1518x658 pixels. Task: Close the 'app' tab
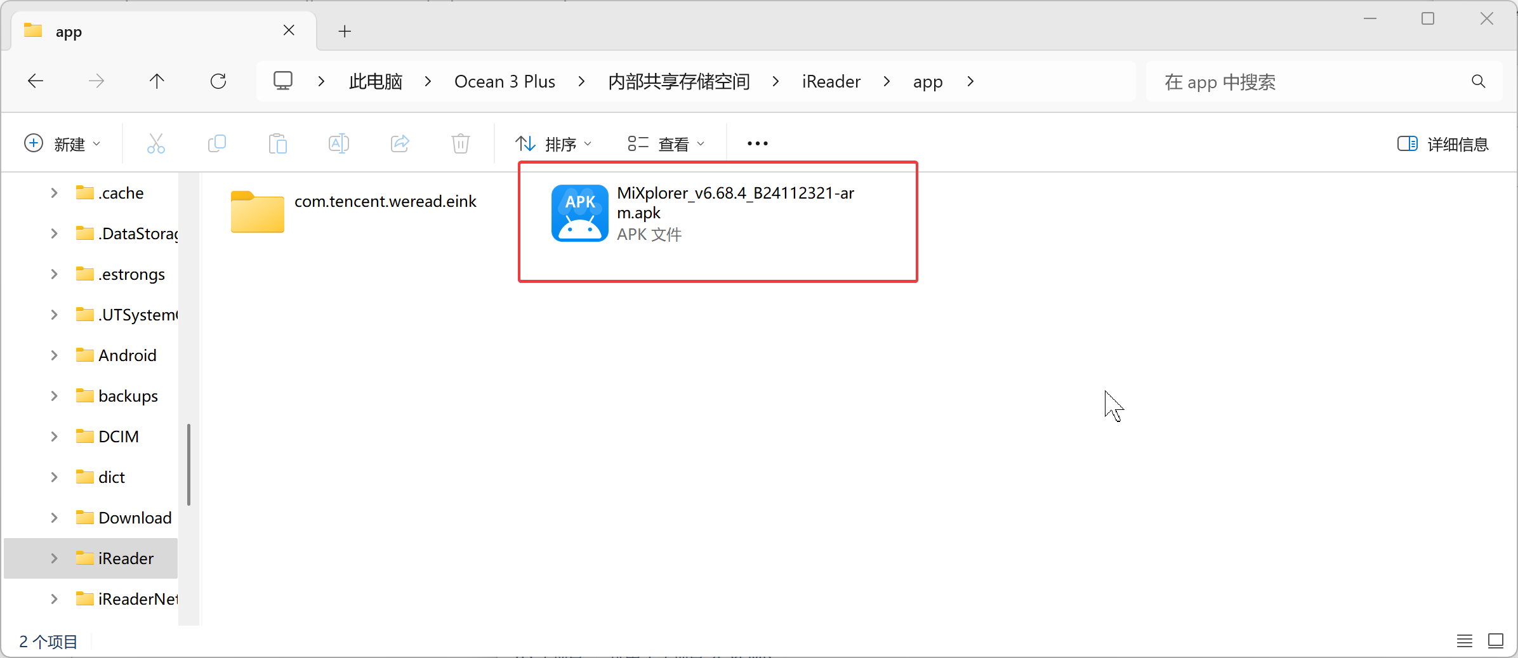point(289,30)
